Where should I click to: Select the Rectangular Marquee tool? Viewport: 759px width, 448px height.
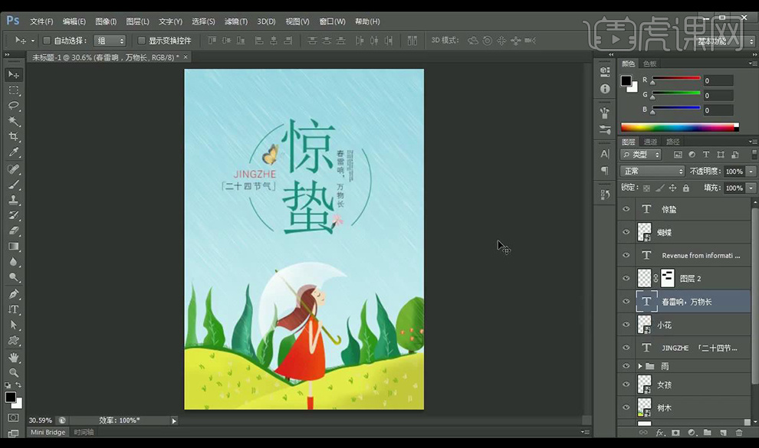tap(14, 90)
